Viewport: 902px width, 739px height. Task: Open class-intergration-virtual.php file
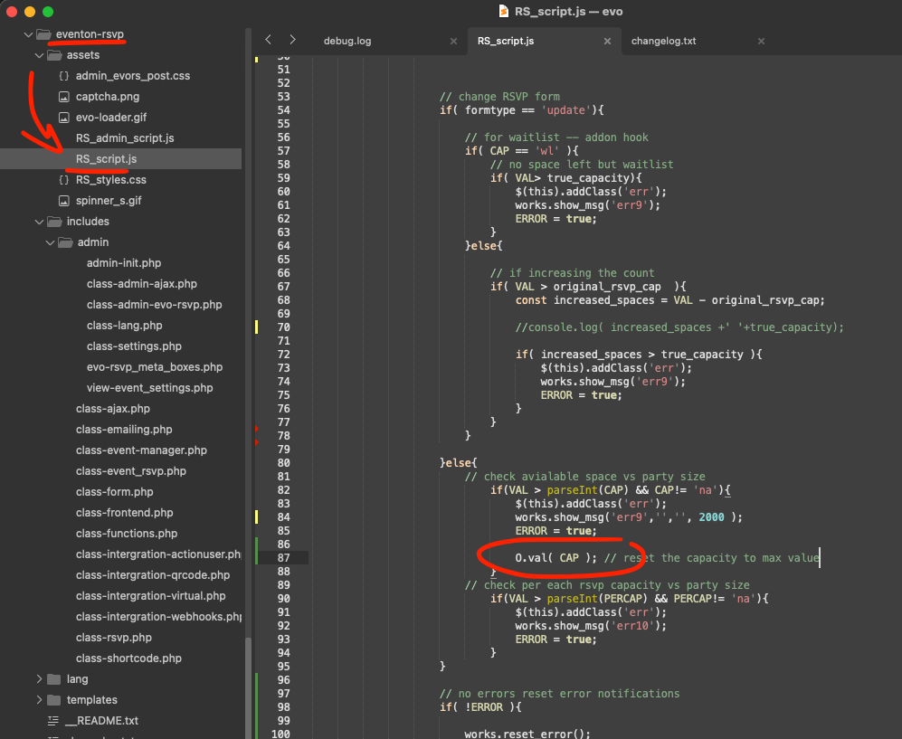pos(151,596)
